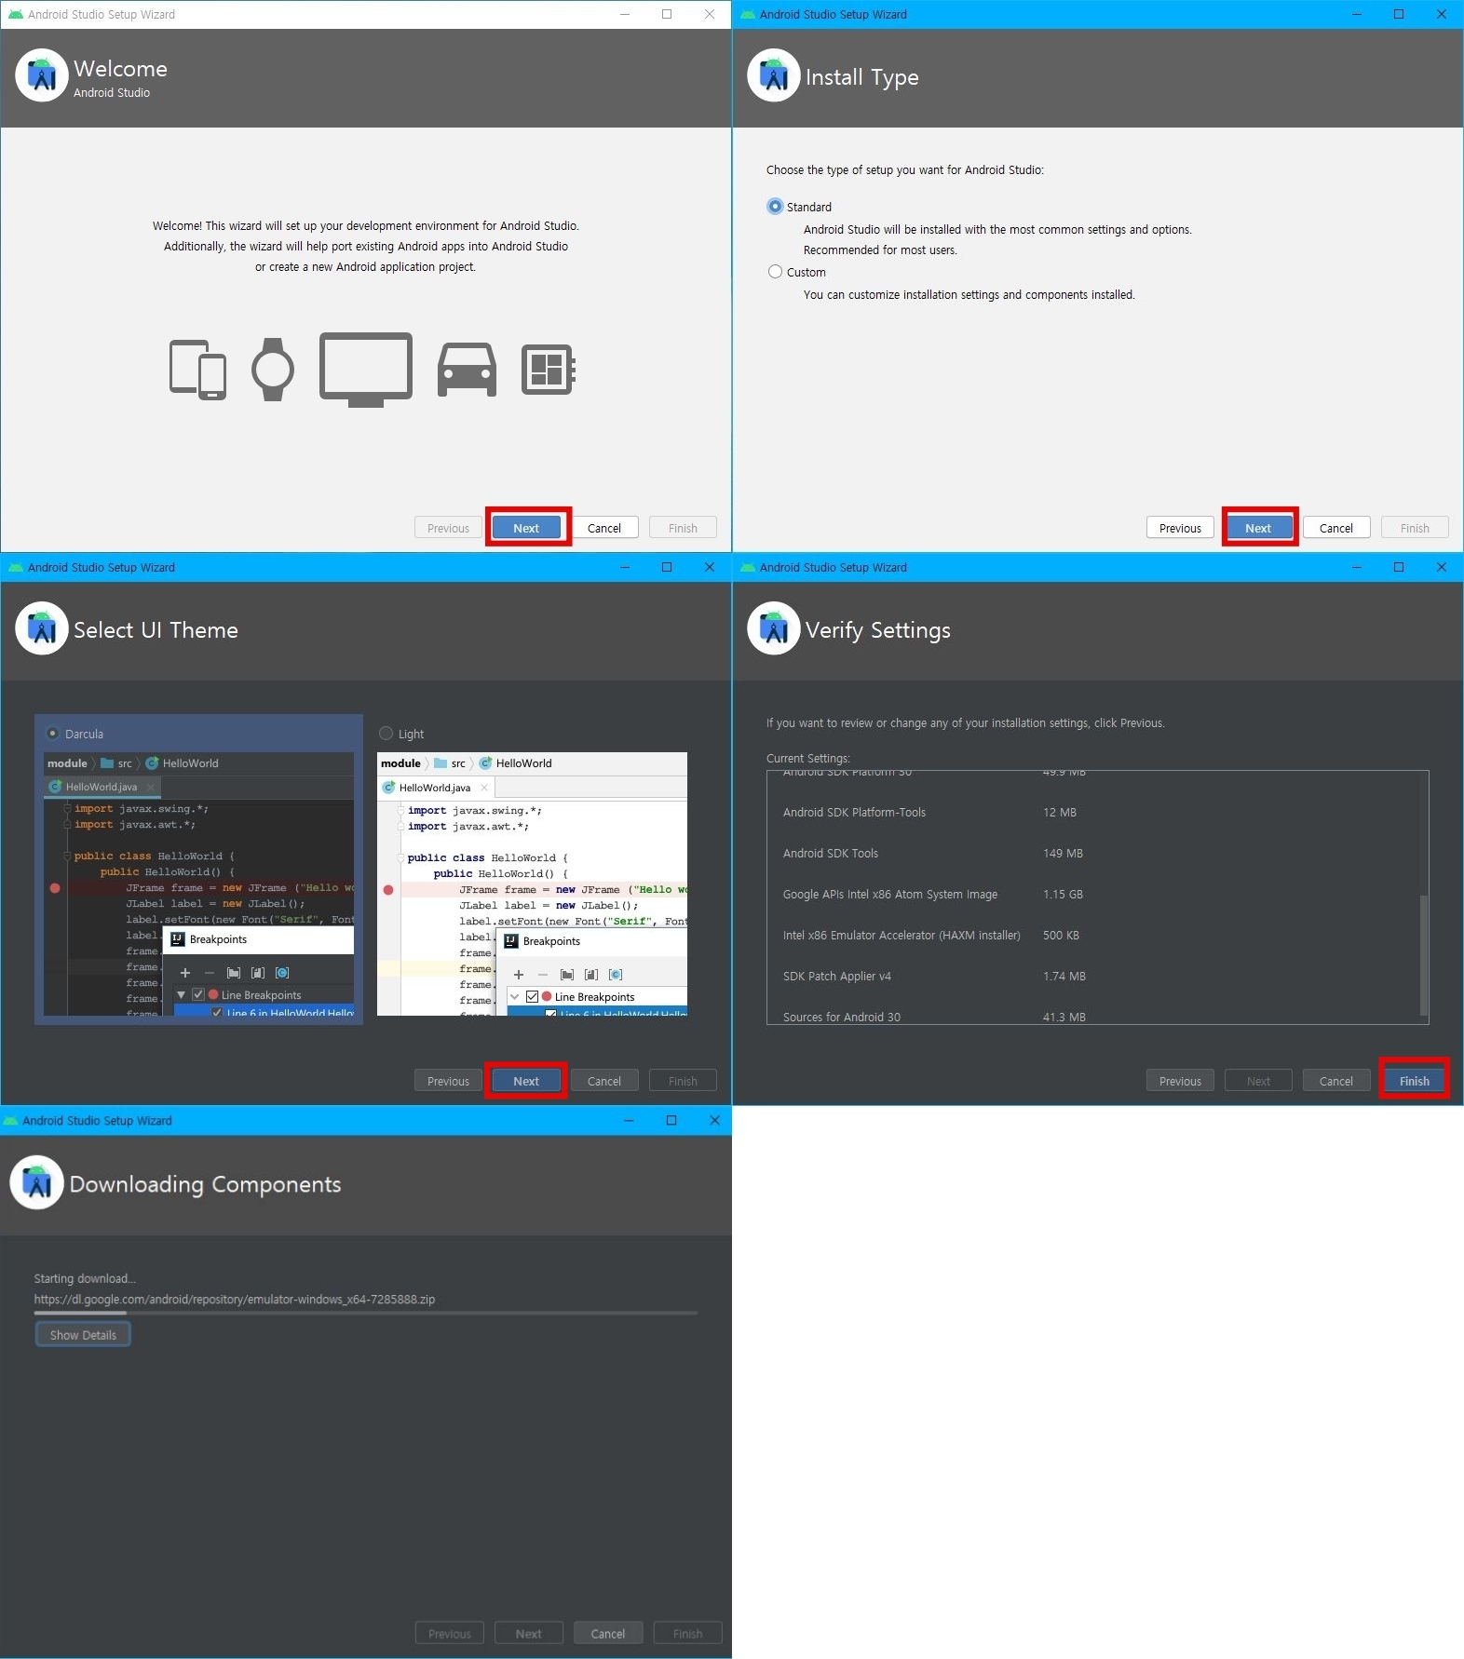
Task: Click Next in the Select UI Theme window
Action: [x=526, y=1081]
